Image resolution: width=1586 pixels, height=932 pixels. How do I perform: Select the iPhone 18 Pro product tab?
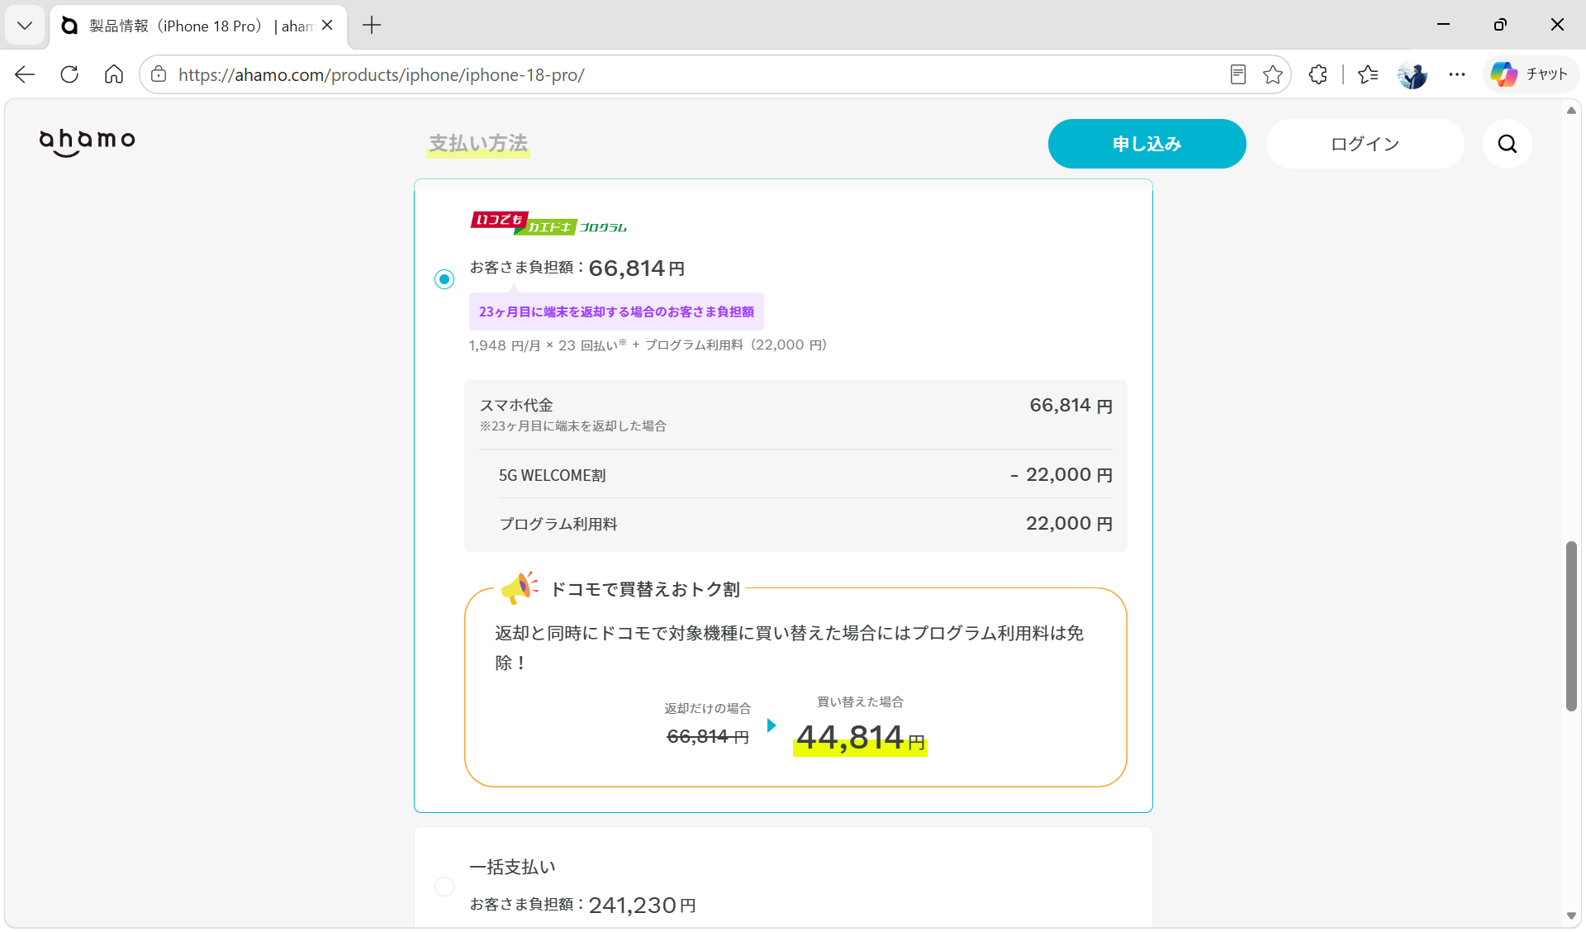(x=198, y=26)
